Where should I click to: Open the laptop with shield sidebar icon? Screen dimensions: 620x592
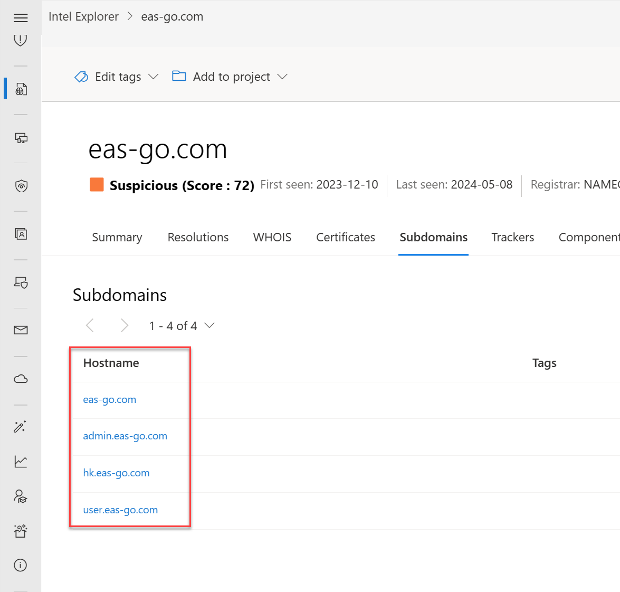[21, 283]
